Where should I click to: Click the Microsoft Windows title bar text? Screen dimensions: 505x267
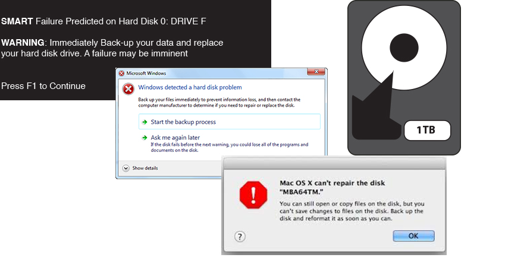click(x=146, y=73)
